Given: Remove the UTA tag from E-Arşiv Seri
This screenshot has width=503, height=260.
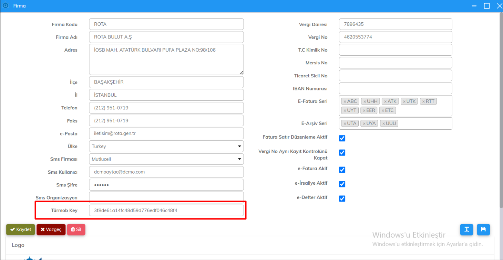Looking at the screenshot, I should click(x=345, y=123).
